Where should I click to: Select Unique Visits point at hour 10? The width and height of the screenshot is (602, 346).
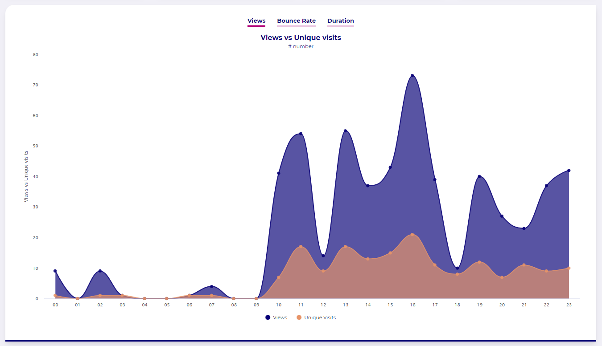tap(279, 277)
